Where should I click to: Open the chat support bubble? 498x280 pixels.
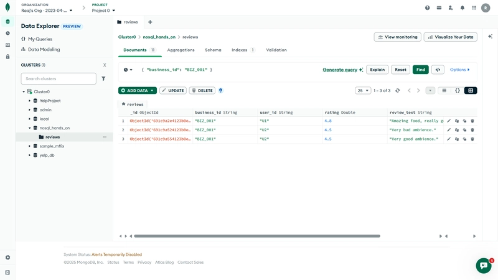click(484, 266)
